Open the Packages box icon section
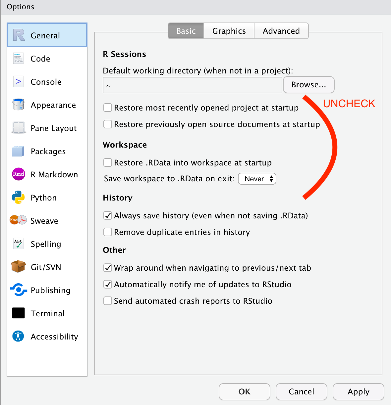 18,151
